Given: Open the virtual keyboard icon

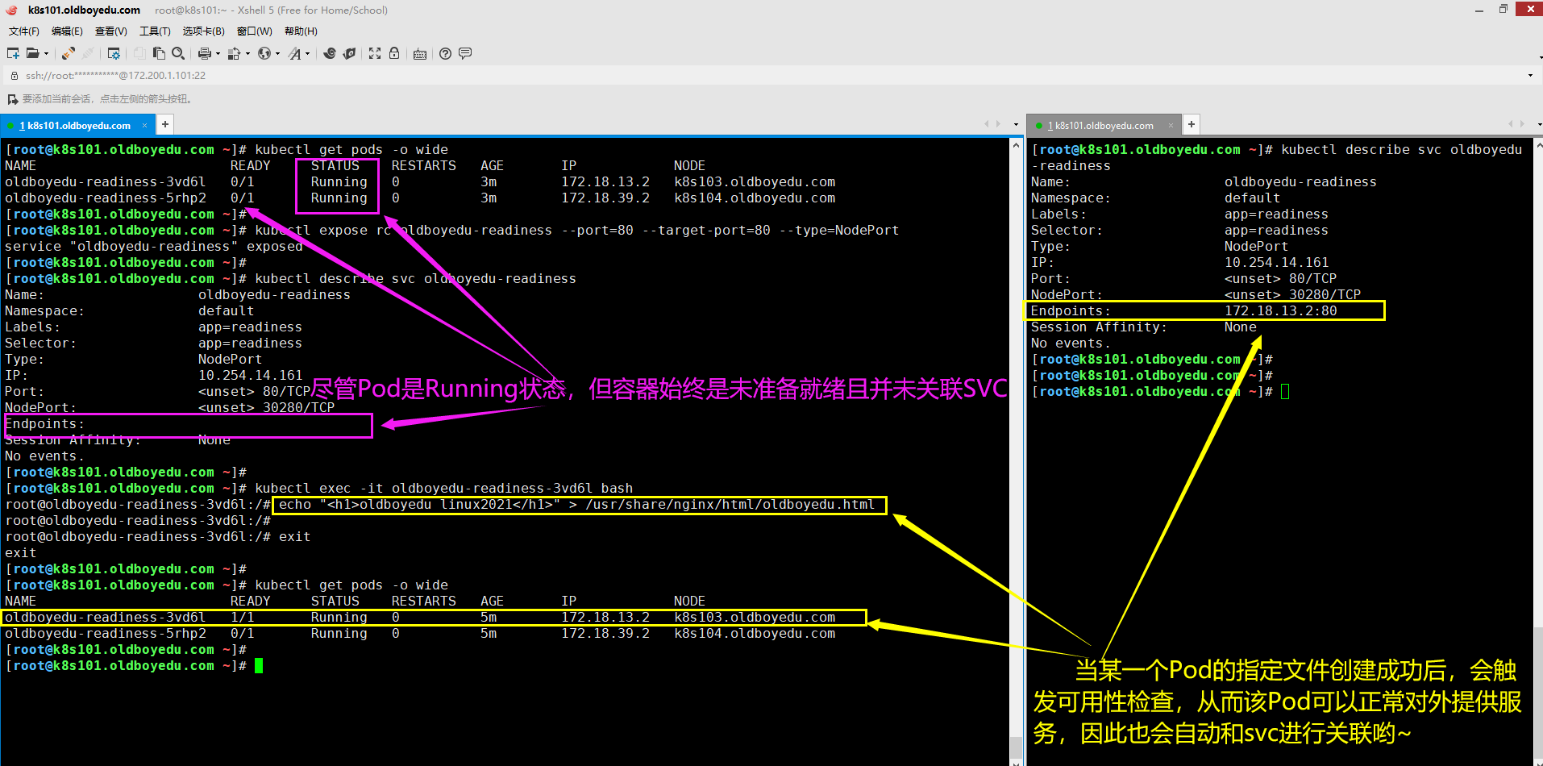Looking at the screenshot, I should click(x=420, y=54).
